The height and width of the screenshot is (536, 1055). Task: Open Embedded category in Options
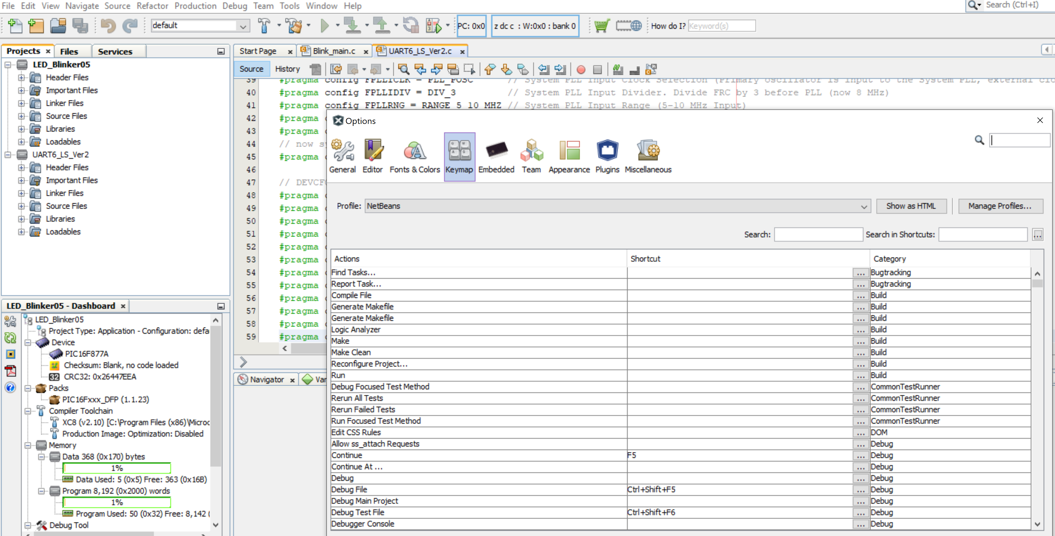496,156
